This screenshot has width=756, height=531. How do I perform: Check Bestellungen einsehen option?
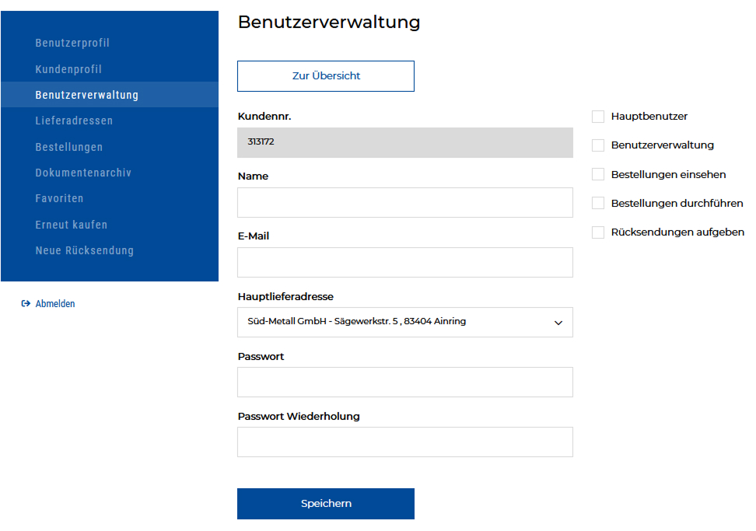(x=598, y=174)
